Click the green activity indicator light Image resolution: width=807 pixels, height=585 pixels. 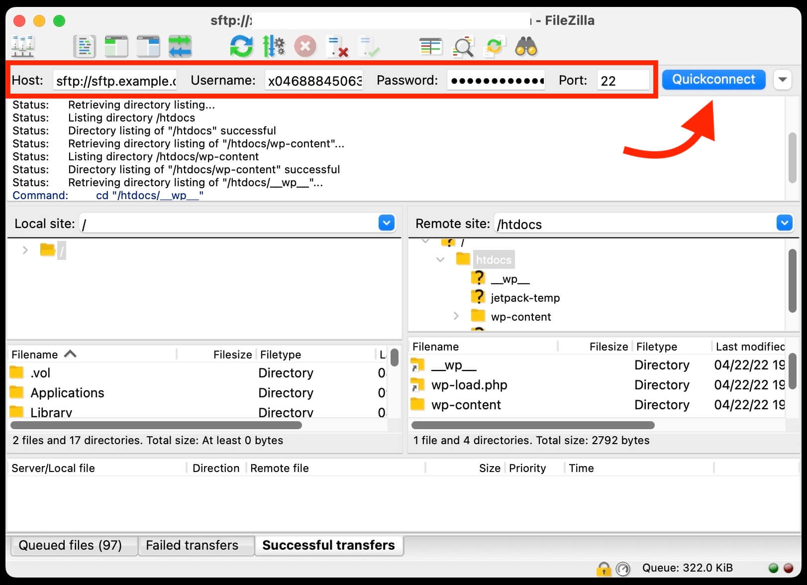[x=773, y=568]
